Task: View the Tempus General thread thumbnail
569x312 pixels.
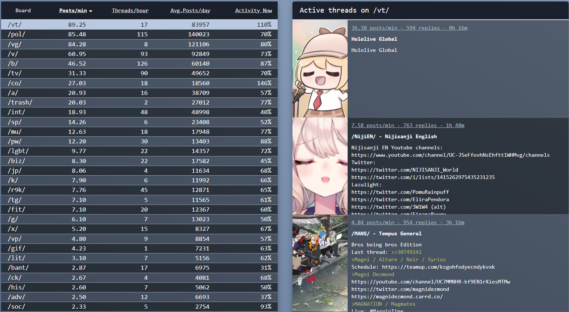Action: coord(320,263)
